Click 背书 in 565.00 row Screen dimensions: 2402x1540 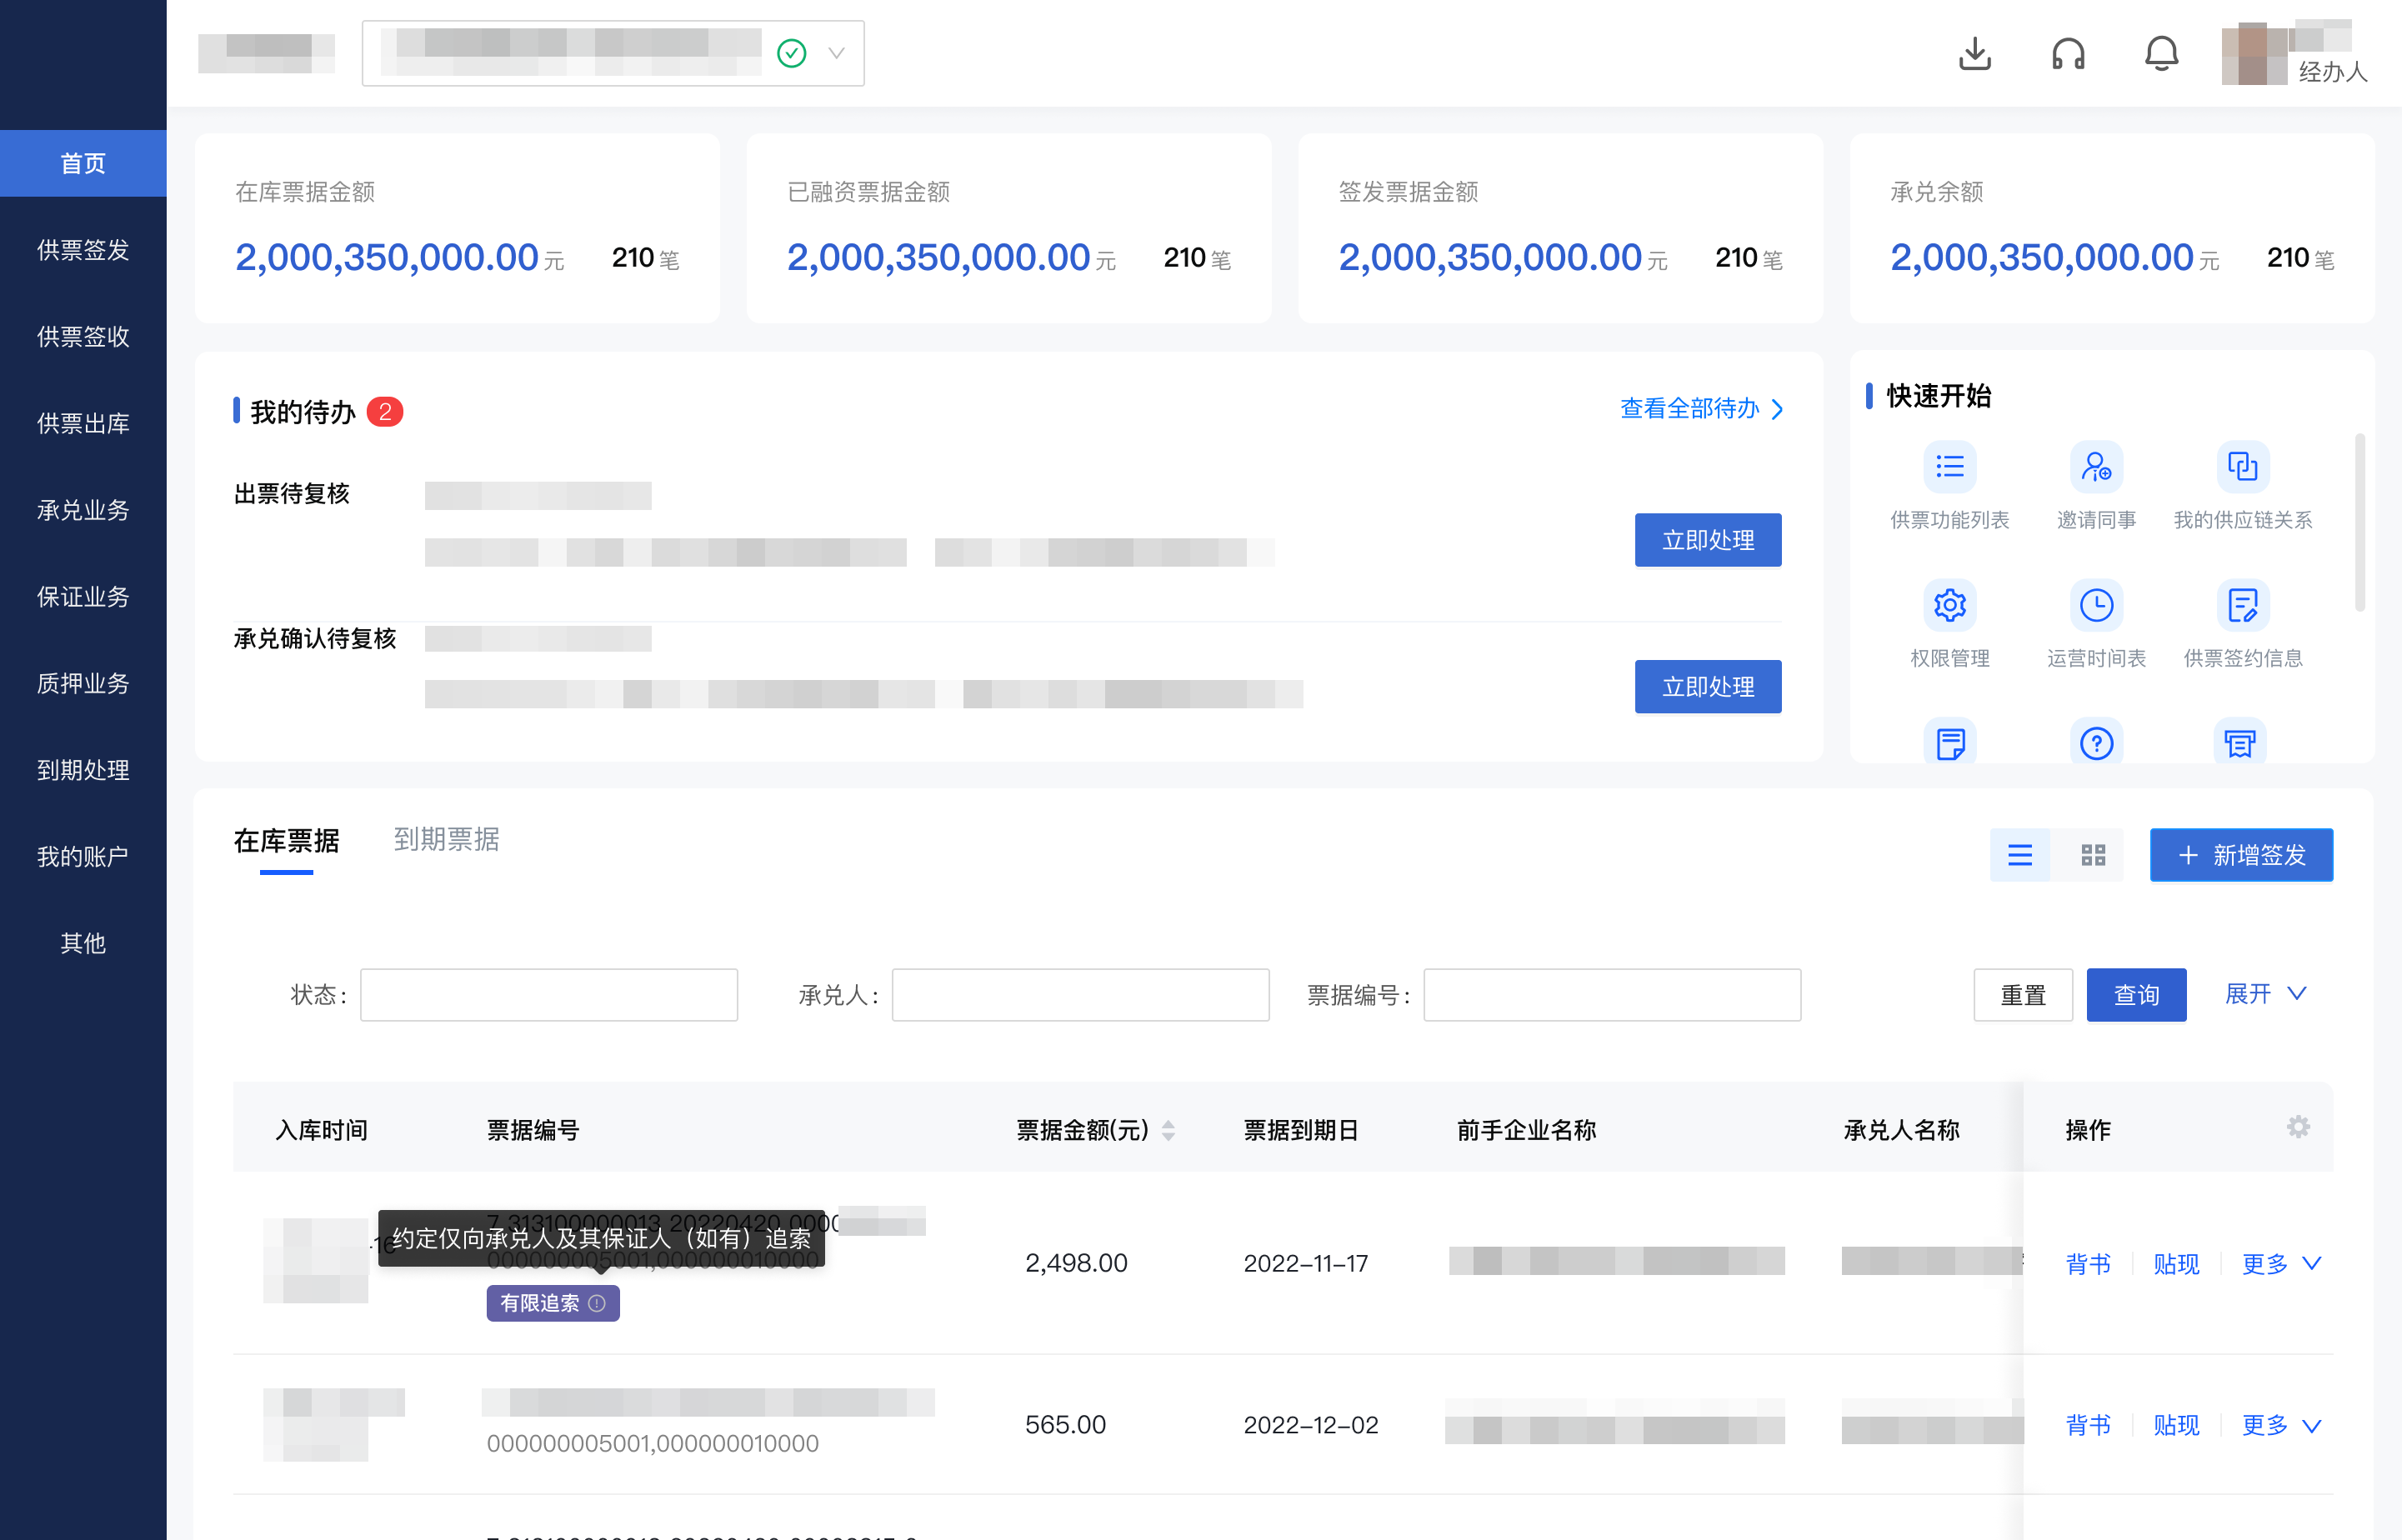tap(2087, 1425)
